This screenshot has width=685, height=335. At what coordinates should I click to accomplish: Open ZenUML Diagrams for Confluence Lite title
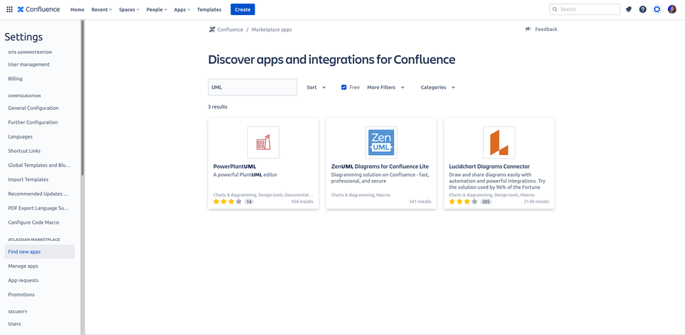click(380, 166)
